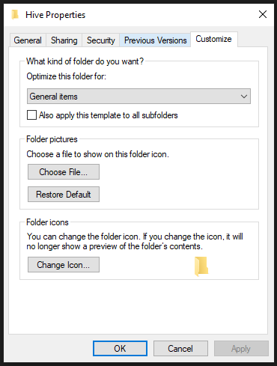Image resolution: width=277 pixels, height=366 pixels.
Task: Click the Hive Properties title bar text
Action: click(55, 15)
